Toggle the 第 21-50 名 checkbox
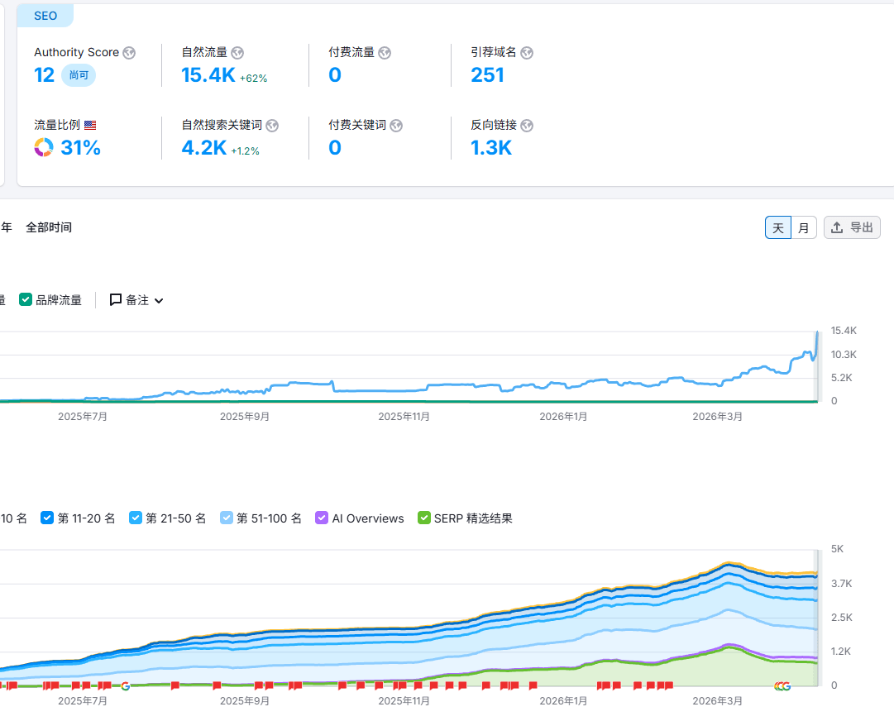Viewport: 894px width, 721px height. point(136,518)
